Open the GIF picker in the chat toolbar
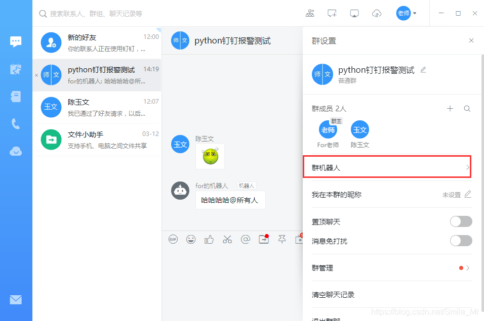The image size is (484, 321). pyautogui.click(x=173, y=239)
